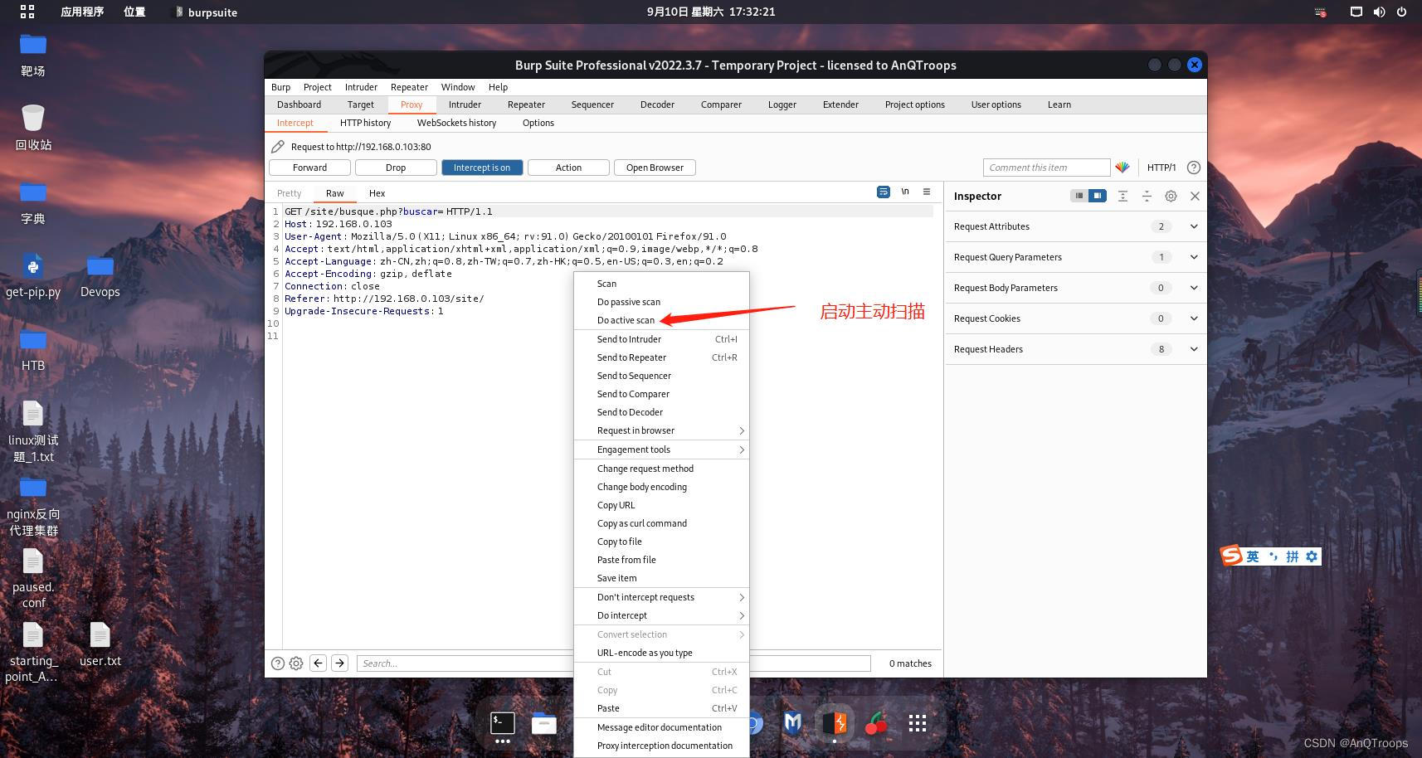This screenshot has height=758, width=1422.
Task: Show the applications grid in dock
Action: [917, 723]
